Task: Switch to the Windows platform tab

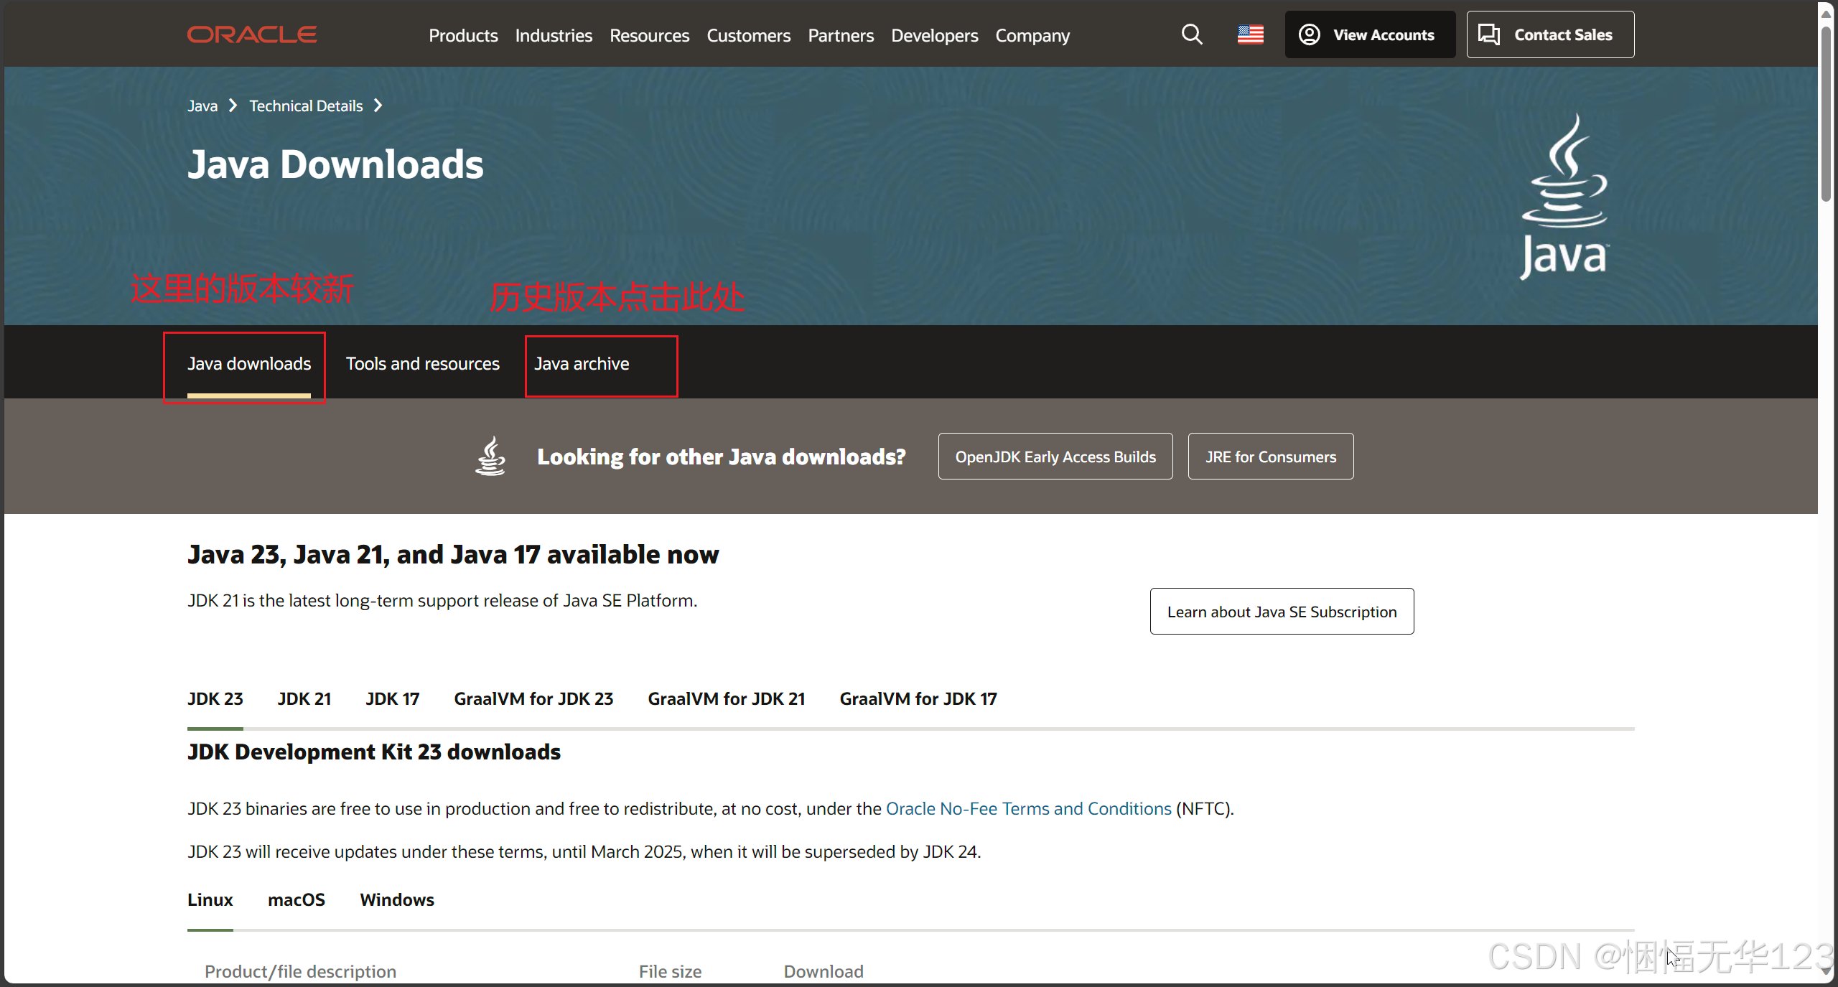Action: pyautogui.click(x=397, y=899)
